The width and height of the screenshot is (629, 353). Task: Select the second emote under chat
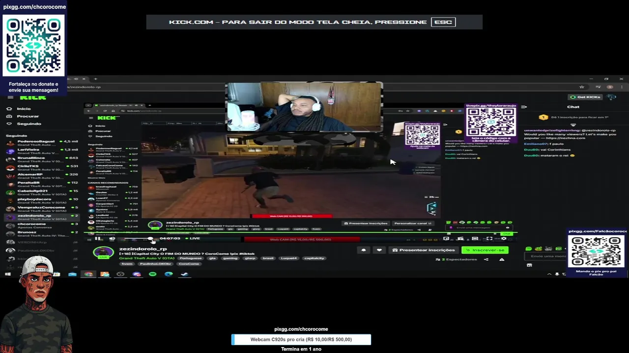pyautogui.click(x=538, y=249)
